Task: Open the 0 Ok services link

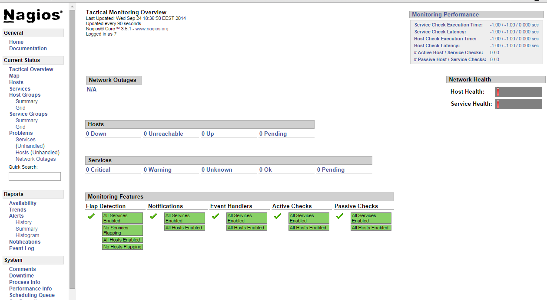Action: (x=265, y=170)
